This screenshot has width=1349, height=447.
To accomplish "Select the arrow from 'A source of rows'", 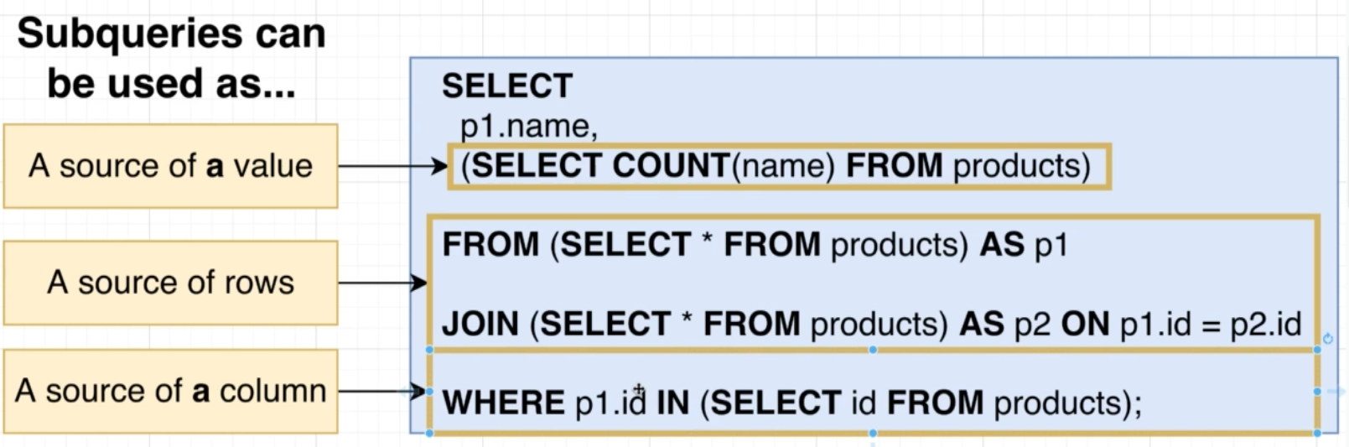I will [x=381, y=283].
